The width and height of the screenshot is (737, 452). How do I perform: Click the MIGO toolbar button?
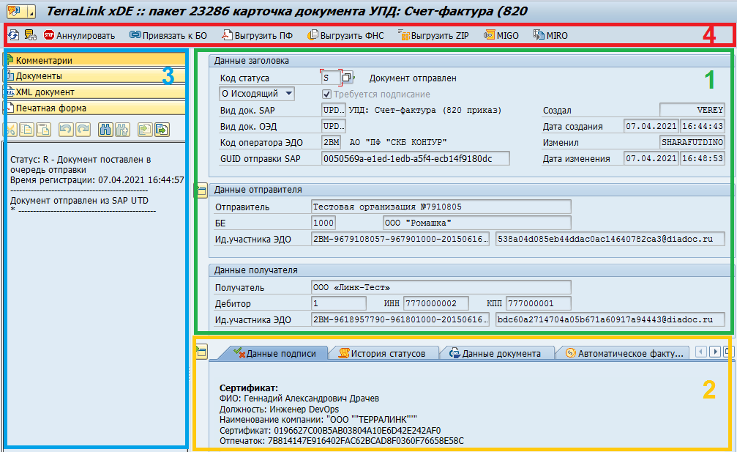(501, 35)
